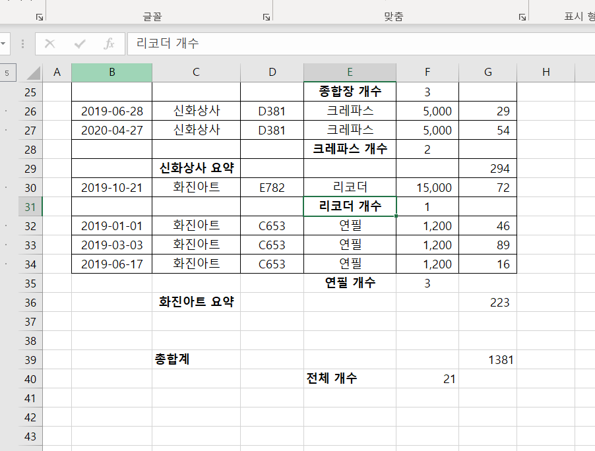The image size is (595, 451).
Task: Click the three-dot handle beside the name box
Action: tap(23, 44)
